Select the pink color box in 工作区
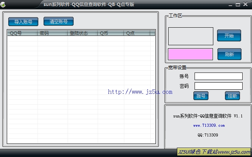 tap(190, 54)
